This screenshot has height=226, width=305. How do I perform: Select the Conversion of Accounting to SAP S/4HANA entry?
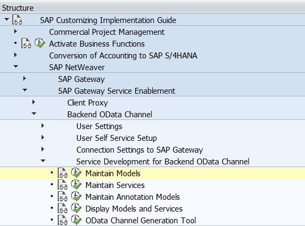(123, 56)
